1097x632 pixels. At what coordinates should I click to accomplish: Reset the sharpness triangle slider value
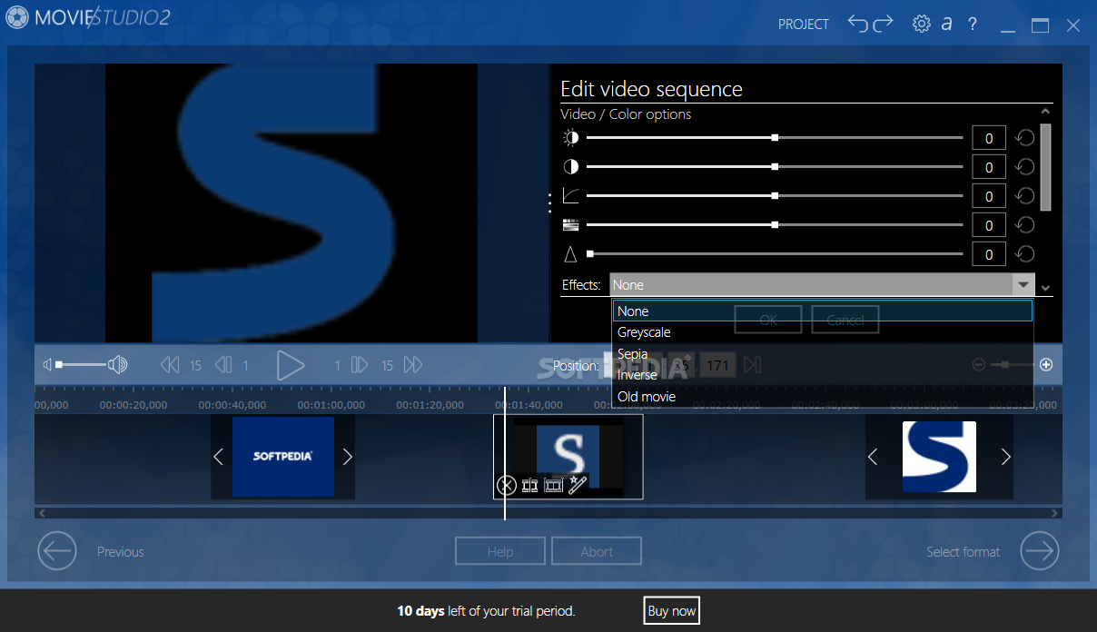pos(1025,254)
